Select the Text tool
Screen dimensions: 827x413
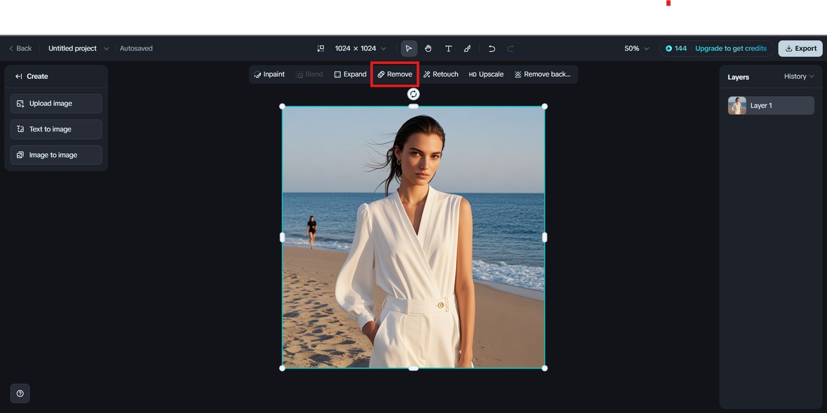coord(448,48)
